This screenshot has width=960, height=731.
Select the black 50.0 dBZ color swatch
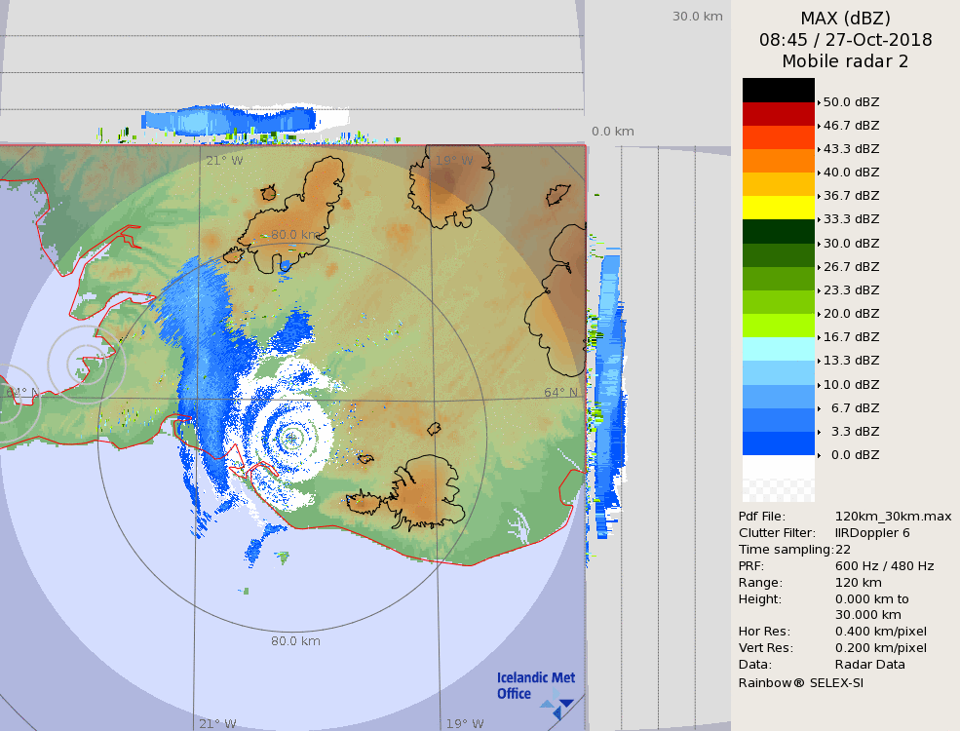[x=778, y=90]
